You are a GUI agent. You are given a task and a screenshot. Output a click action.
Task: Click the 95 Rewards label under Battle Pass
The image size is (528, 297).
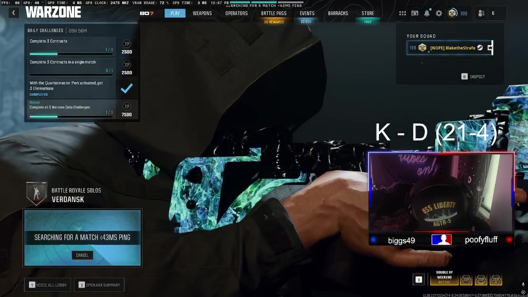[x=273, y=22]
